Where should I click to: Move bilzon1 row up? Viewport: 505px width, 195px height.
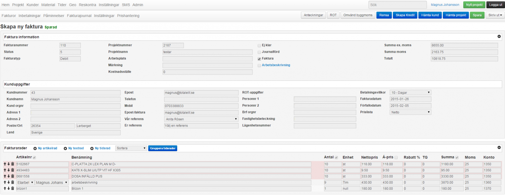[x=5, y=188]
